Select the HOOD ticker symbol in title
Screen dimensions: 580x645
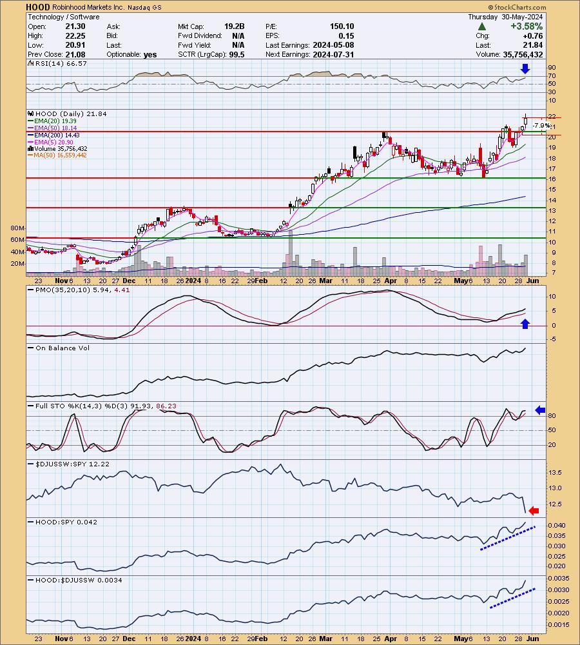[x=38, y=7]
